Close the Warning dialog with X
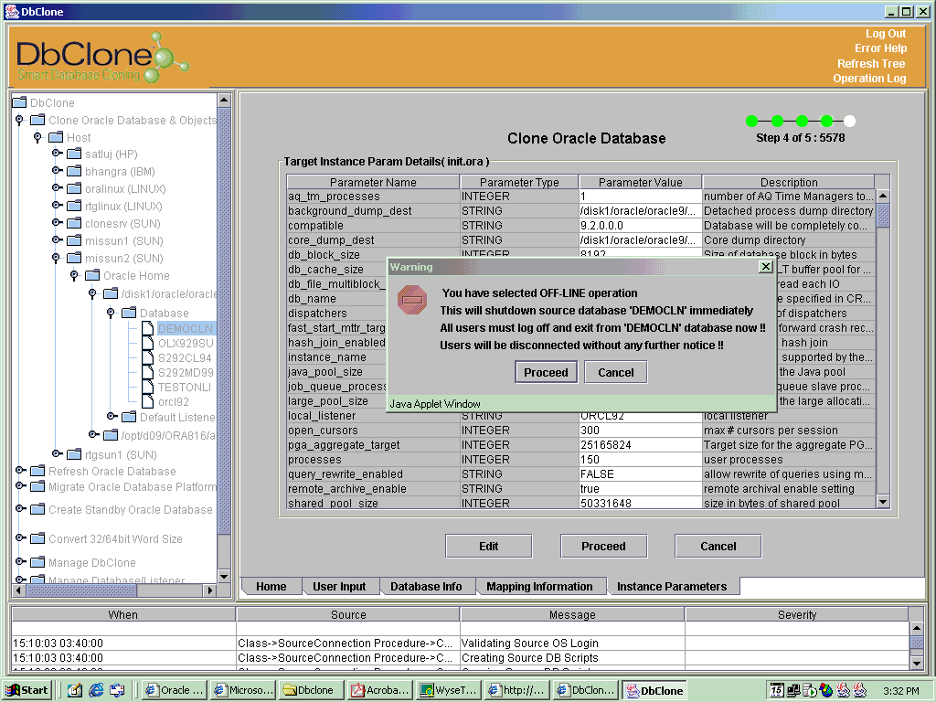This screenshot has width=936, height=702. [x=766, y=267]
